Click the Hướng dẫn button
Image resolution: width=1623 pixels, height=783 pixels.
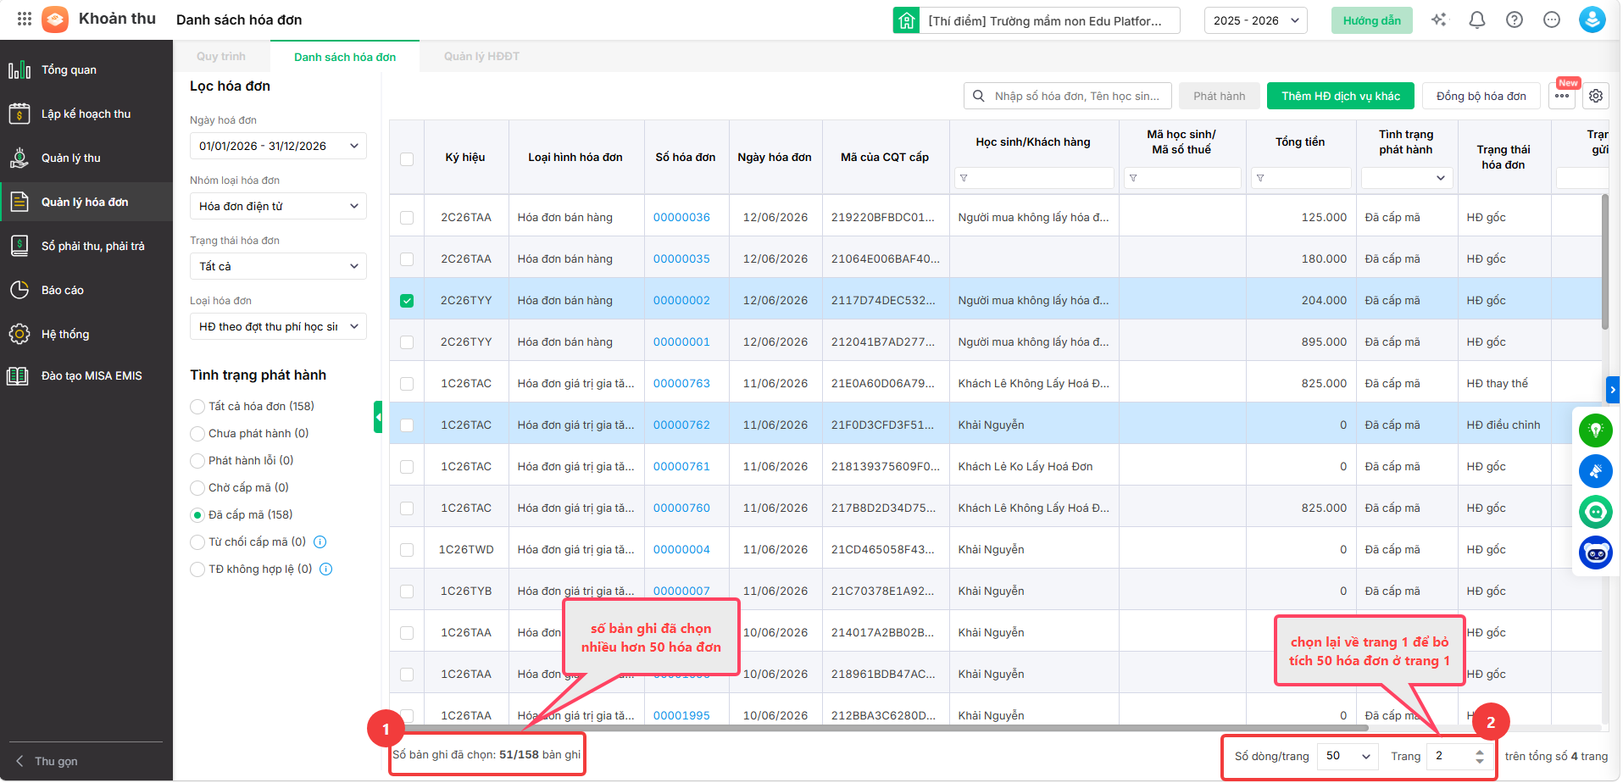(1372, 20)
